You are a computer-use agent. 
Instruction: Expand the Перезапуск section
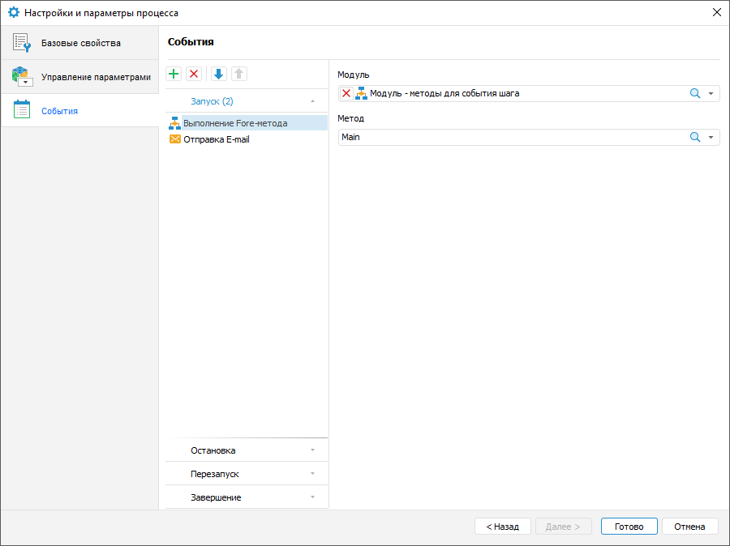tap(312, 473)
